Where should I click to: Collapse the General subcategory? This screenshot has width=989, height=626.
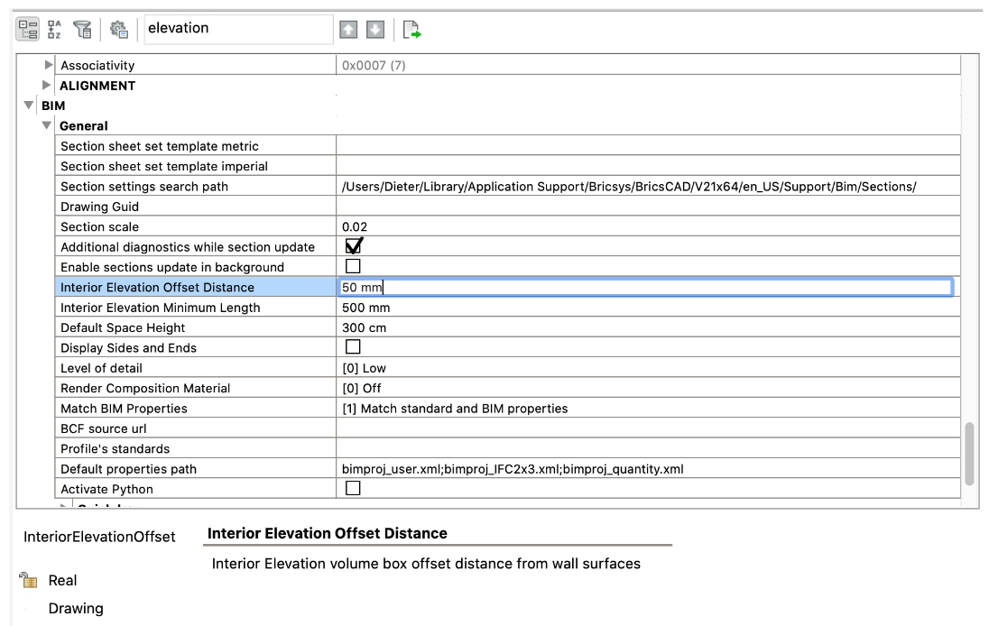tap(46, 125)
